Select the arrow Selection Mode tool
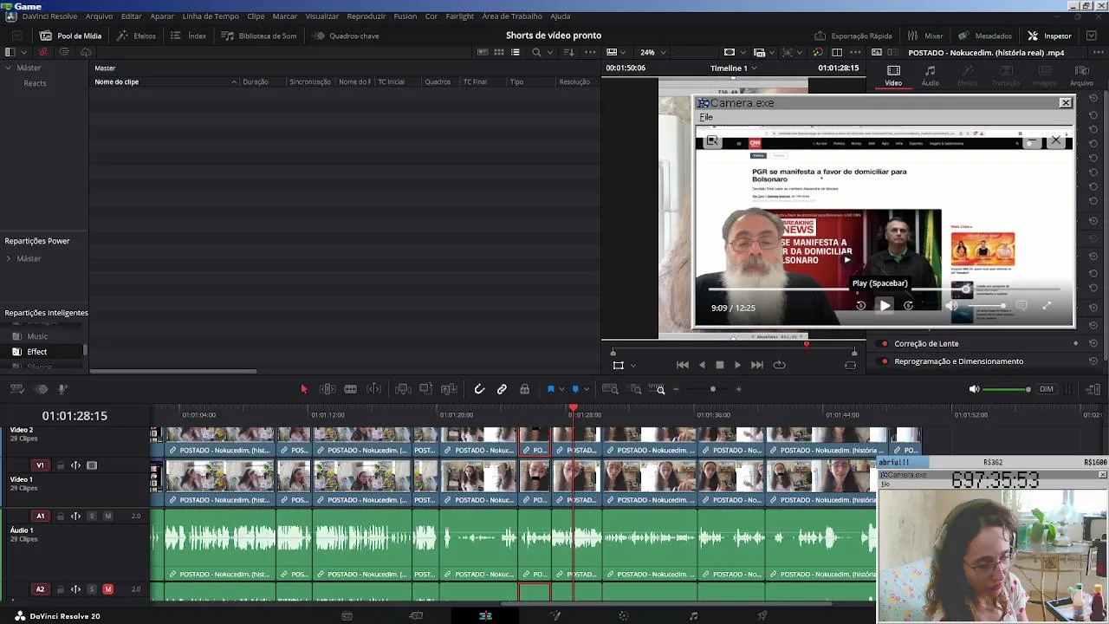Screen dimensions: 1109x624 (304, 389)
